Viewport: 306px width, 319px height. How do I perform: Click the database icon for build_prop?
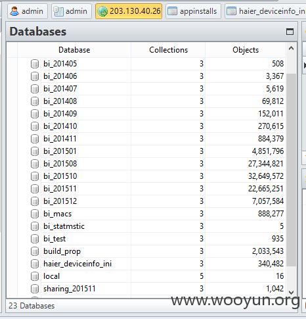[x=35, y=251]
